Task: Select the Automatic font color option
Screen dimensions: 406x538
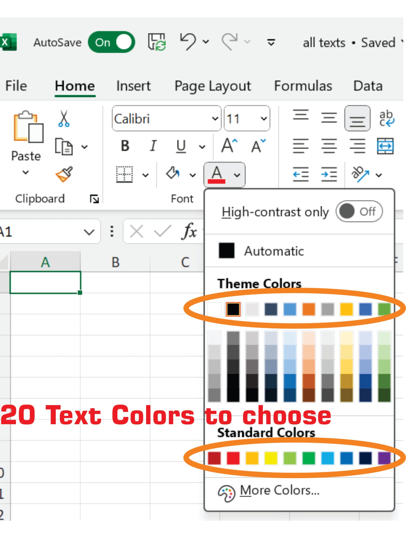Action: click(x=274, y=251)
